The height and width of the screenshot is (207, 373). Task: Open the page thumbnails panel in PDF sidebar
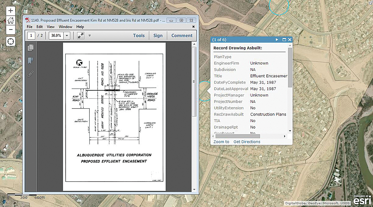(31, 47)
